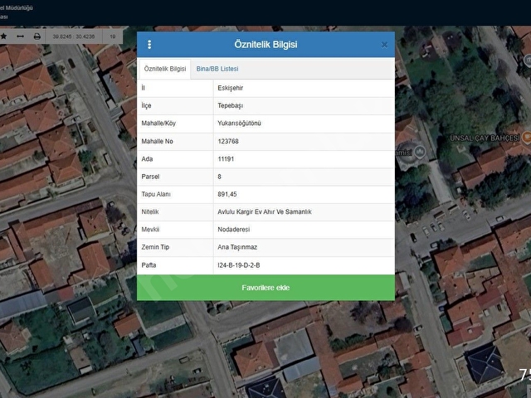Click the Tepebaşı district value
The image size is (531, 398).
click(x=231, y=105)
